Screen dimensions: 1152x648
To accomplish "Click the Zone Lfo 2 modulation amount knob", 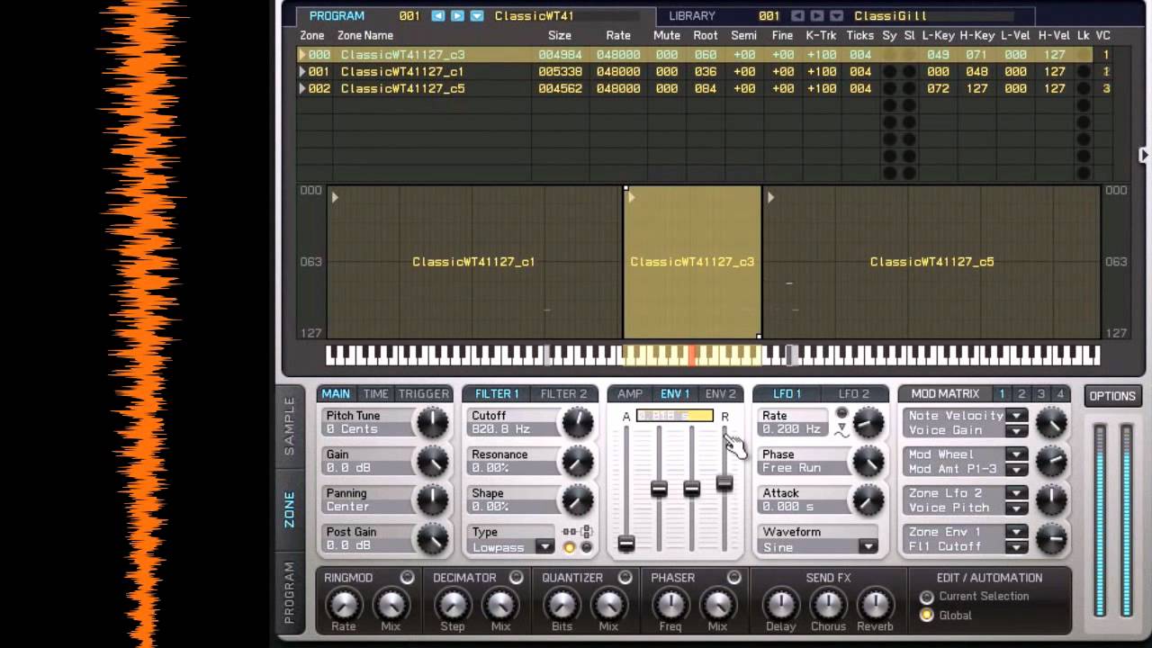I will [x=1051, y=500].
